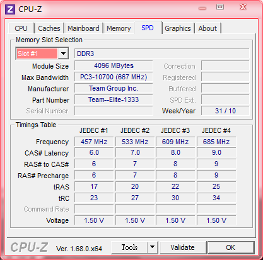Click the Ver. 1.68.0.x64 version text
Viewport: 263px width, 260px height.
coord(79,249)
